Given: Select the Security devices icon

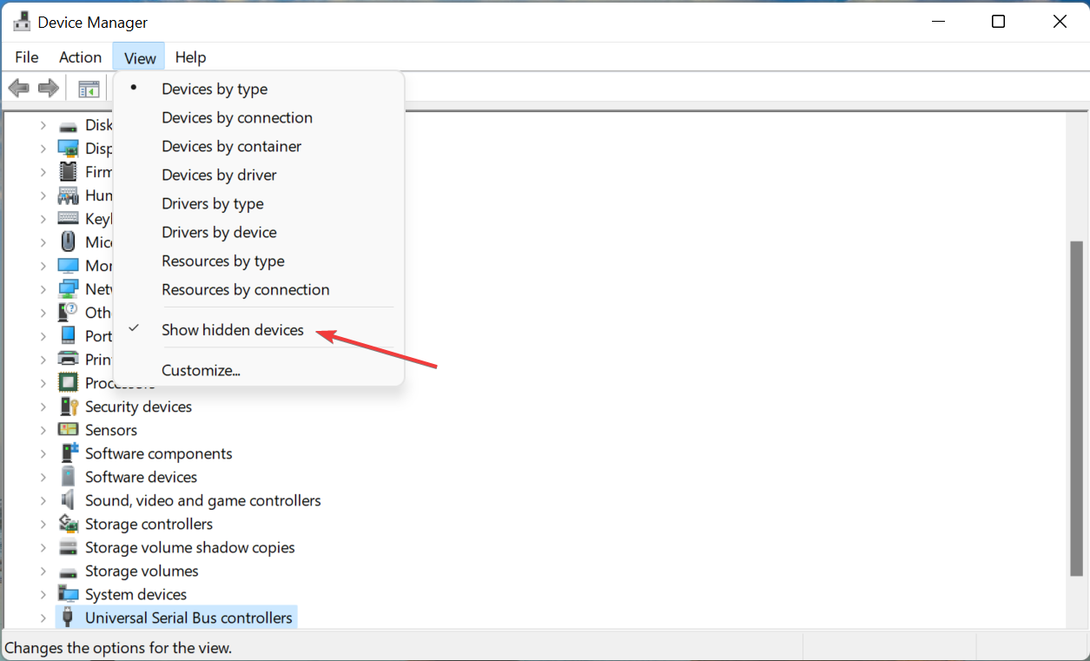Looking at the screenshot, I should [x=68, y=407].
